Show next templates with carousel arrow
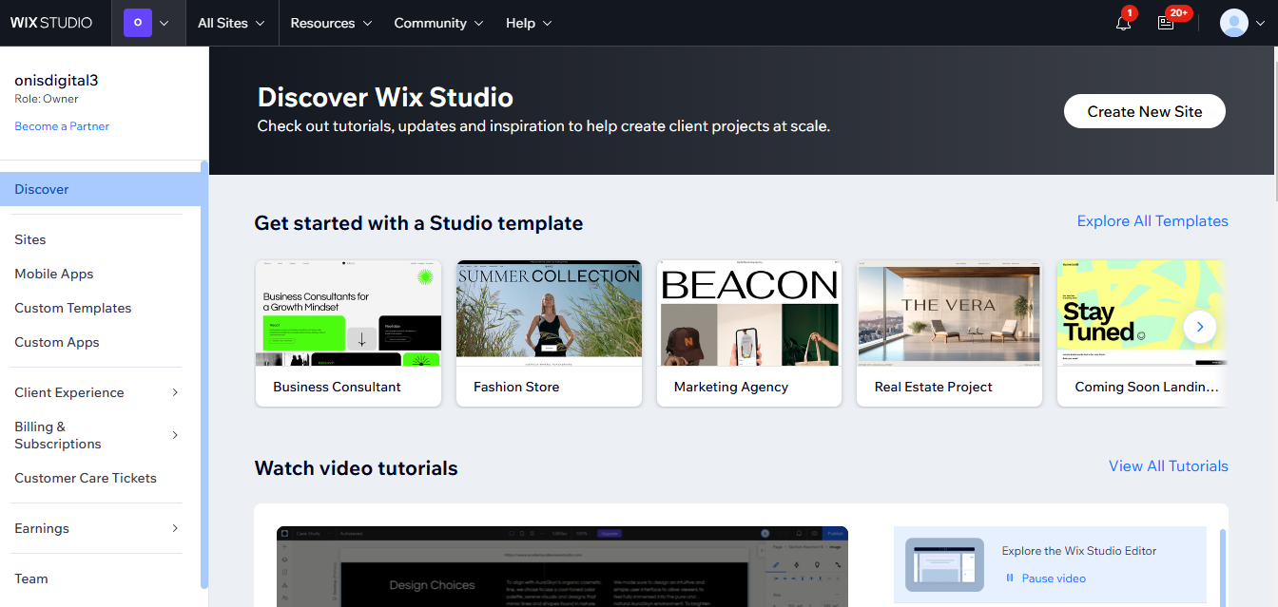The image size is (1278, 607). 1200,327
